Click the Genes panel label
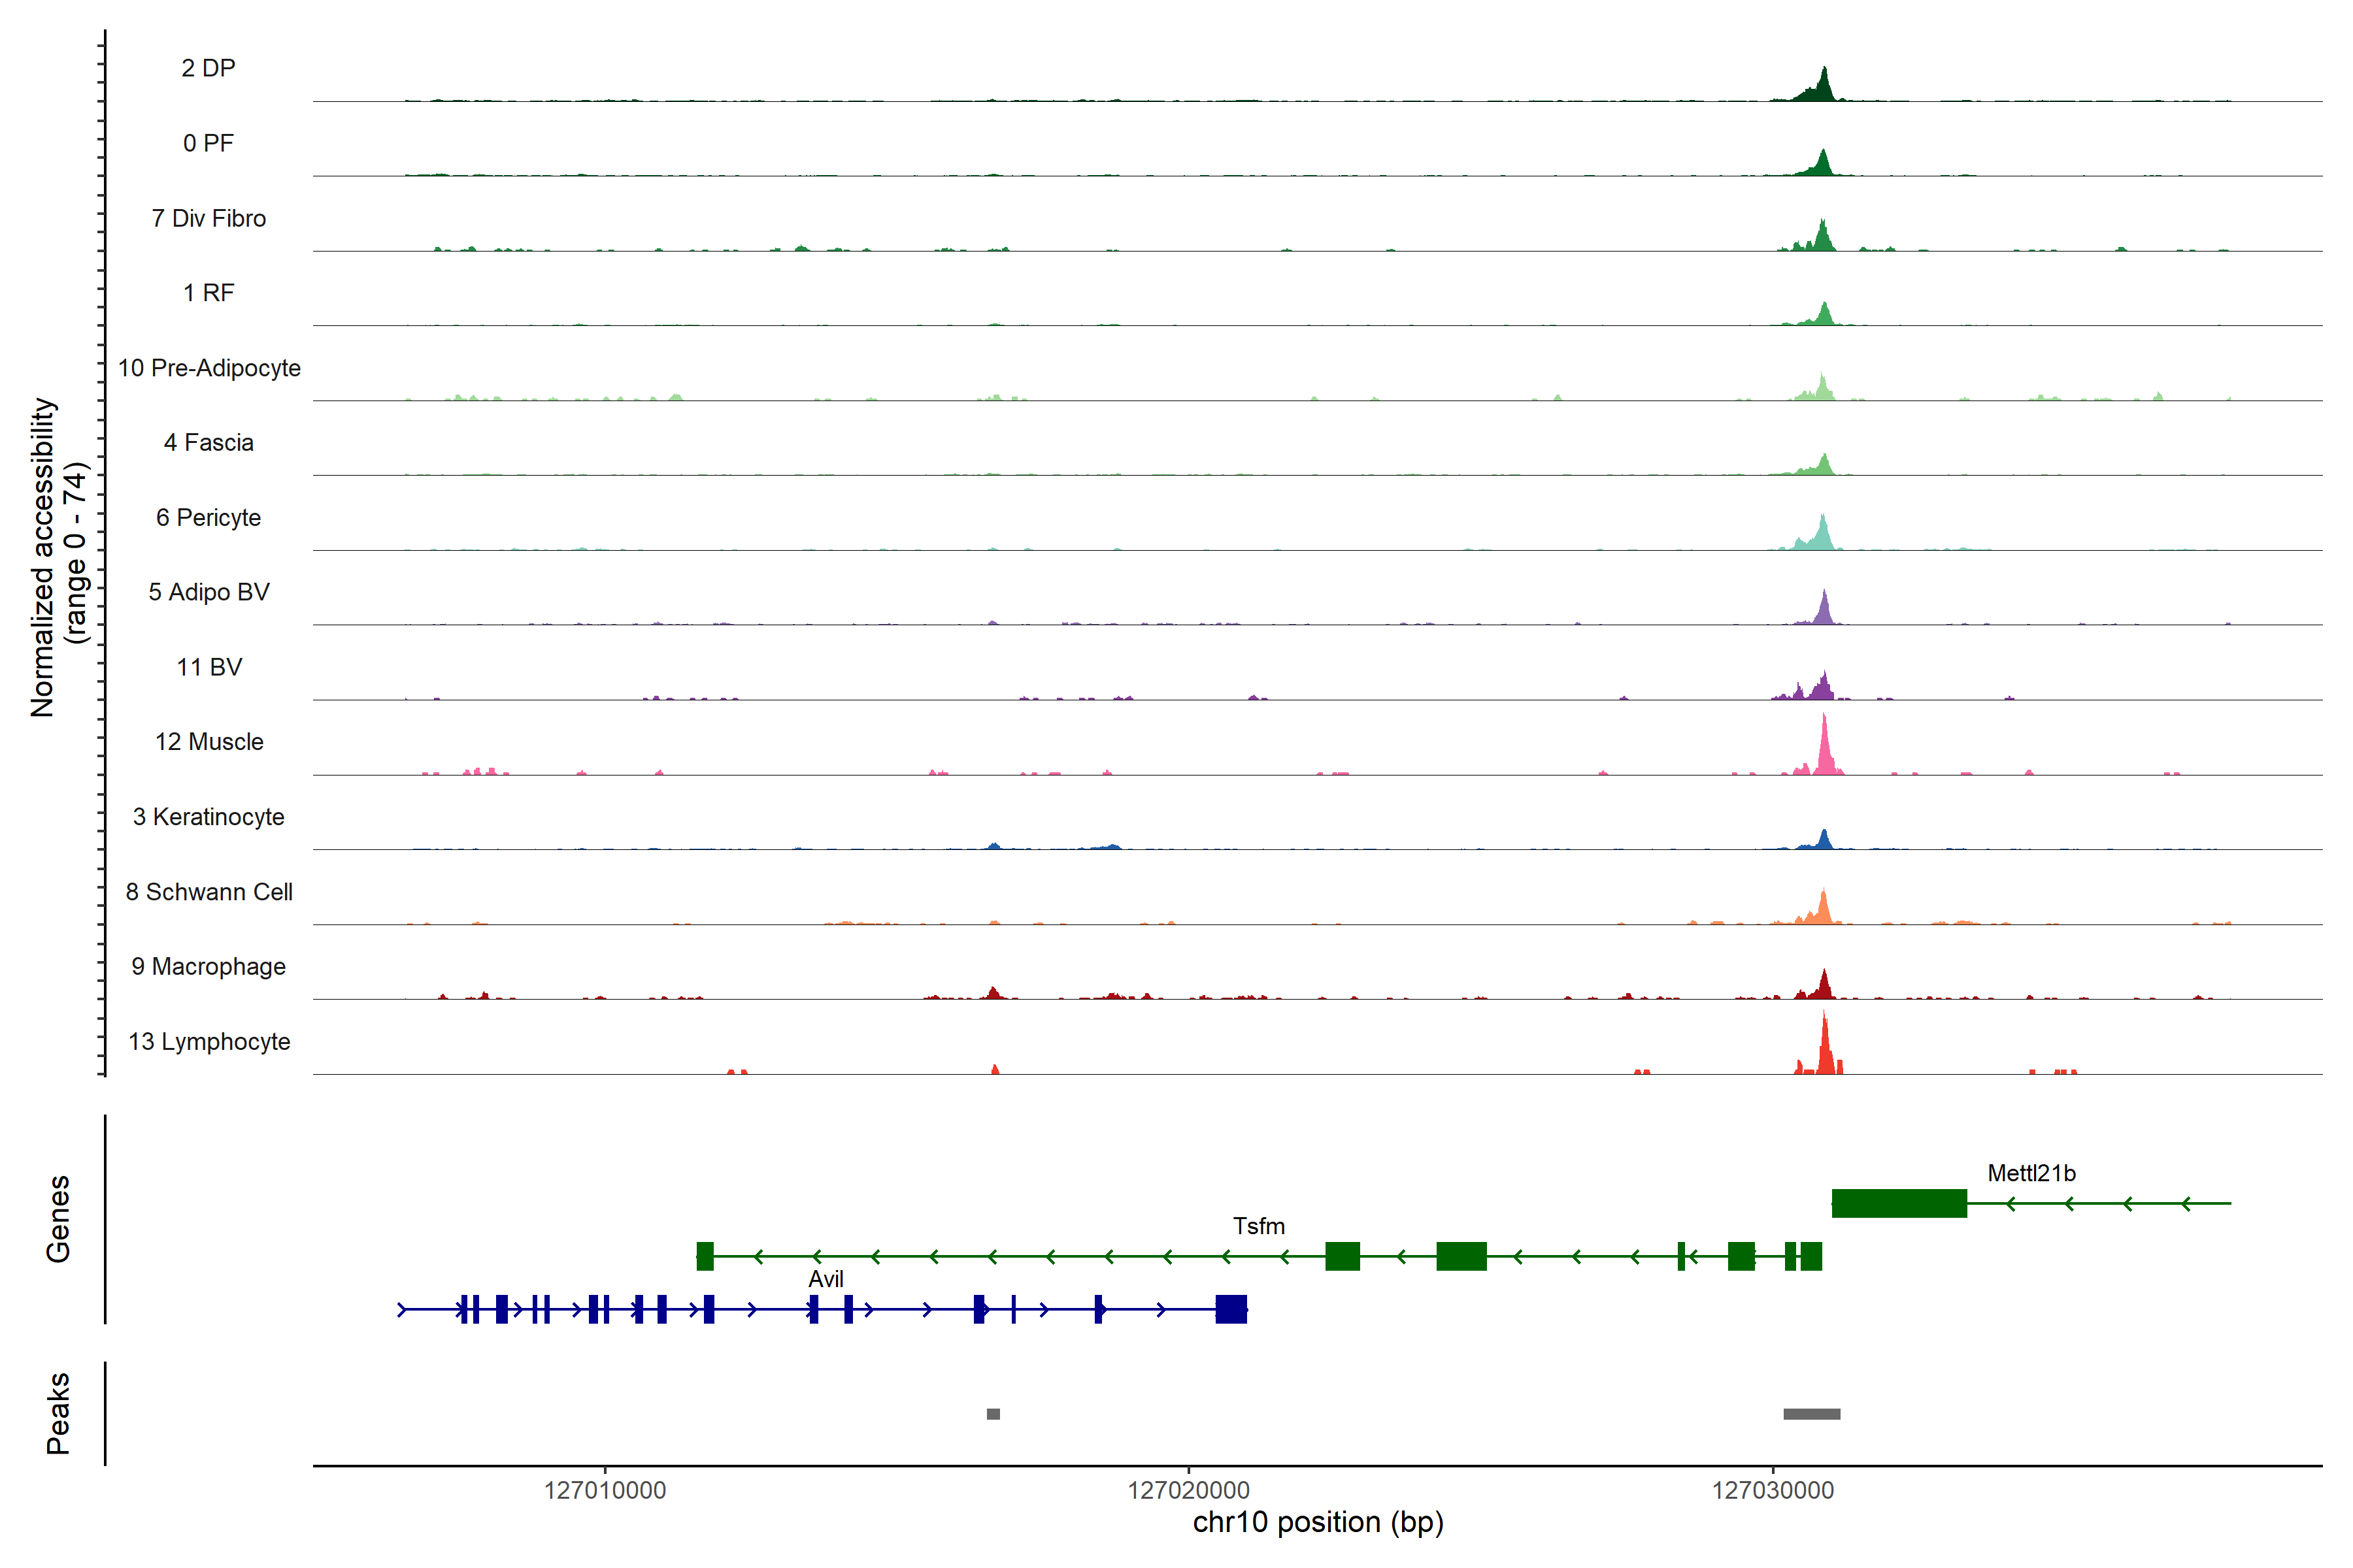Viewport: 2353px width, 1568px height. tap(58, 1219)
